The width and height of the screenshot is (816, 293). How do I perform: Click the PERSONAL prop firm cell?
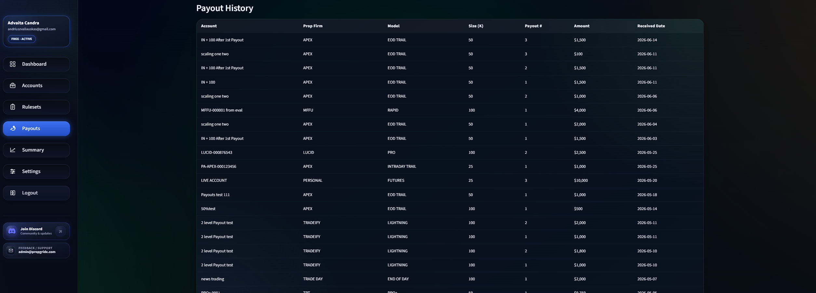pyautogui.click(x=313, y=180)
